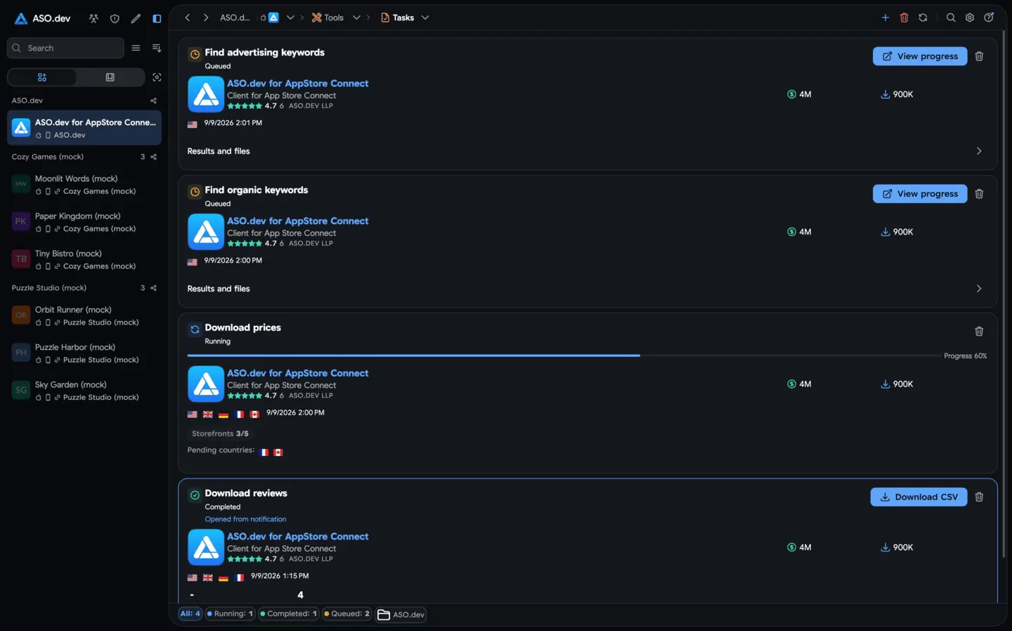Delete the Download prices task
Image resolution: width=1012 pixels, height=631 pixels.
pos(979,332)
